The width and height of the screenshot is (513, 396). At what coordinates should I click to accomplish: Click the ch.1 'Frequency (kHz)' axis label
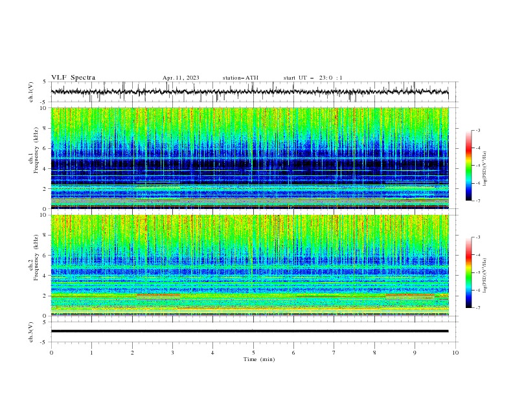click(x=36, y=150)
